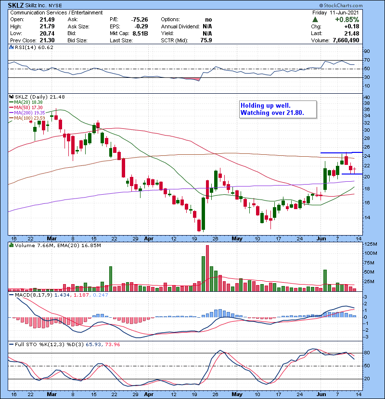The height and width of the screenshot is (399, 385).
Task: Click the Friday 11-Jun-2021 date
Action: pyautogui.click(x=335, y=12)
